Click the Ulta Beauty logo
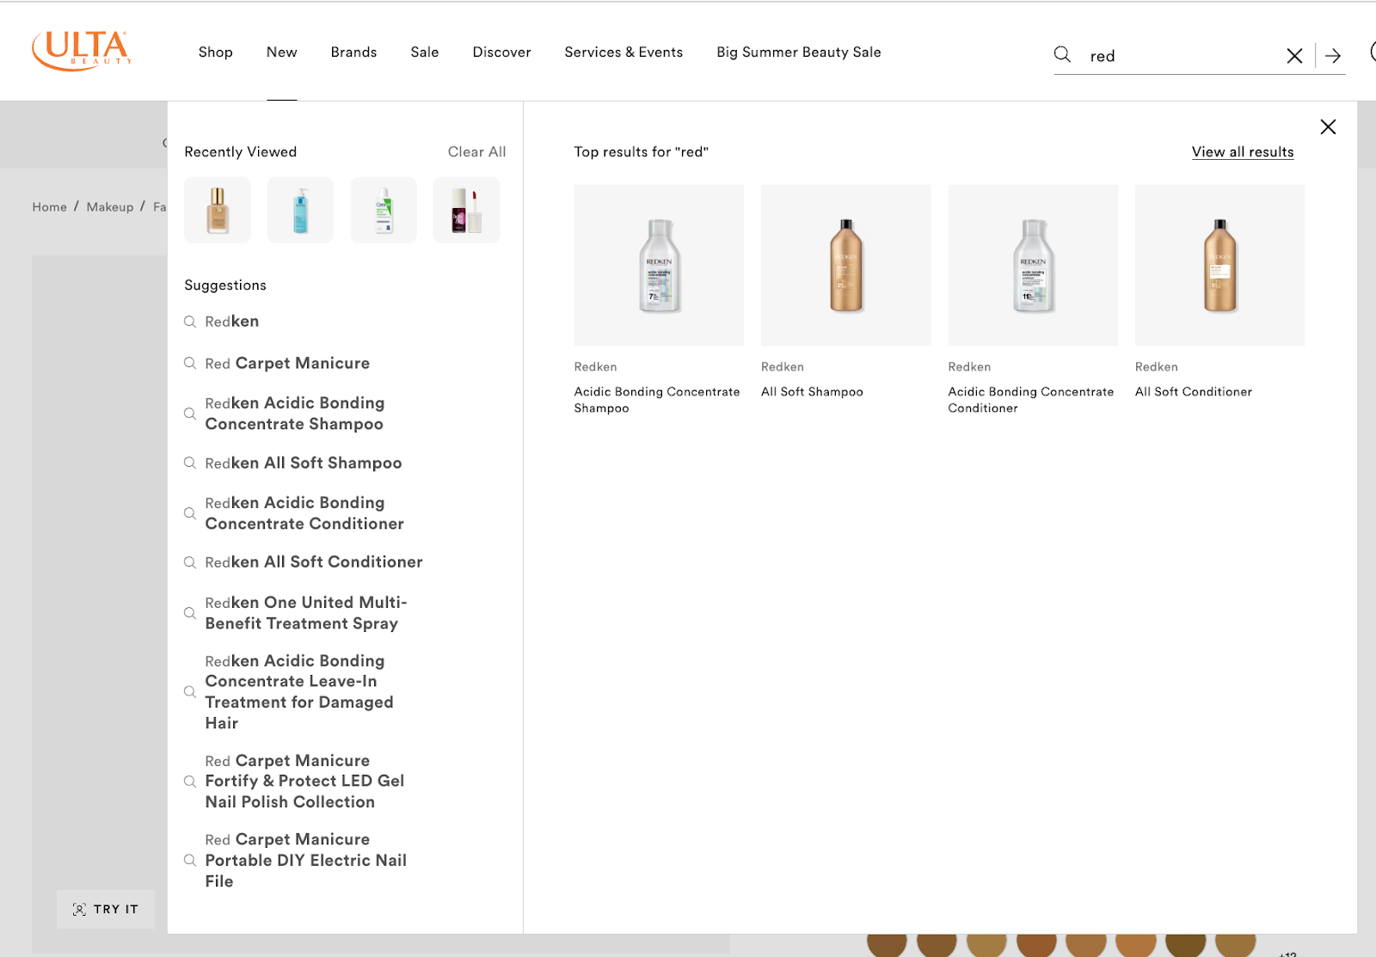 80,49
